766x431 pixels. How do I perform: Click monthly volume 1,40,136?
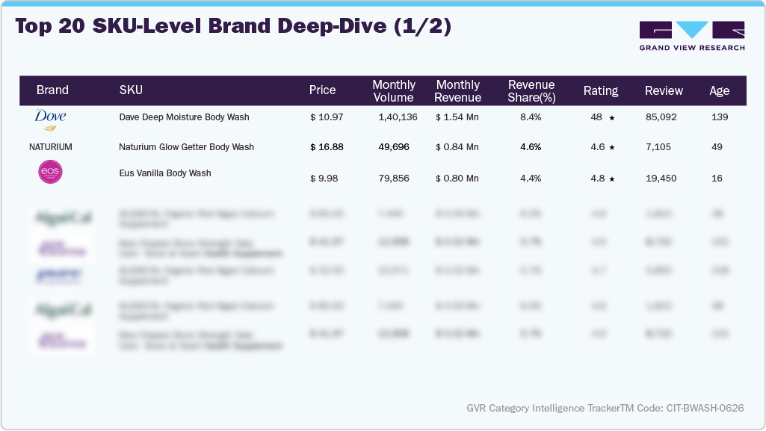398,117
